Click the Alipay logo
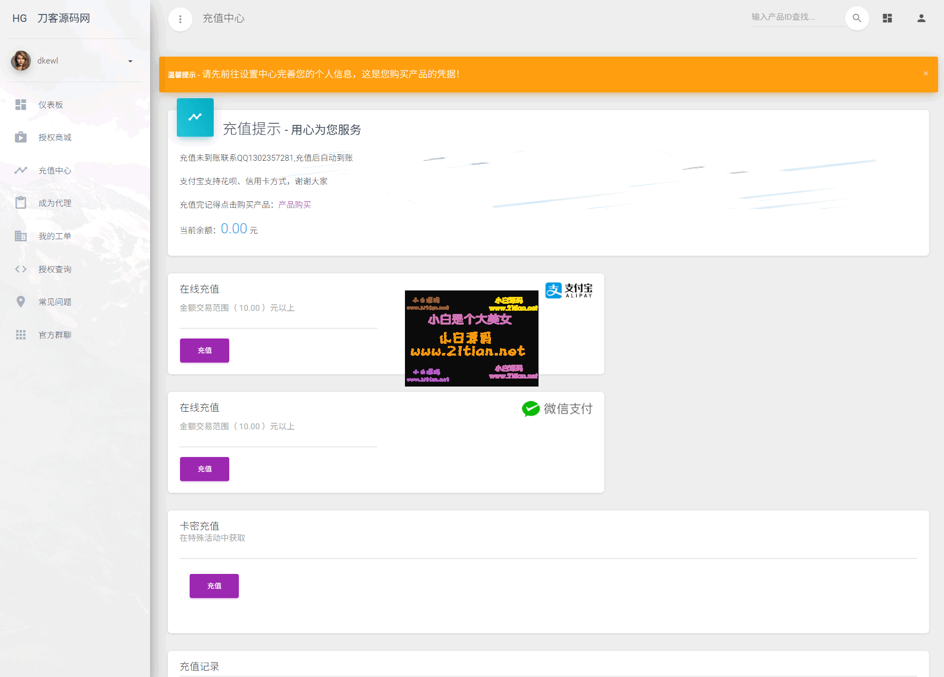This screenshot has width=944, height=677. point(568,290)
